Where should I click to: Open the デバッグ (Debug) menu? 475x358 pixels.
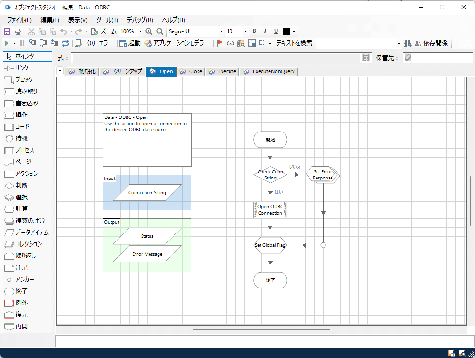click(140, 20)
